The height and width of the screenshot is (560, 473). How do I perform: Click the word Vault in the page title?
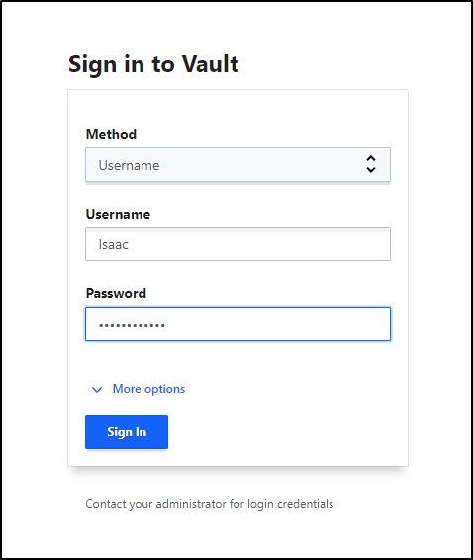pyautogui.click(x=211, y=64)
